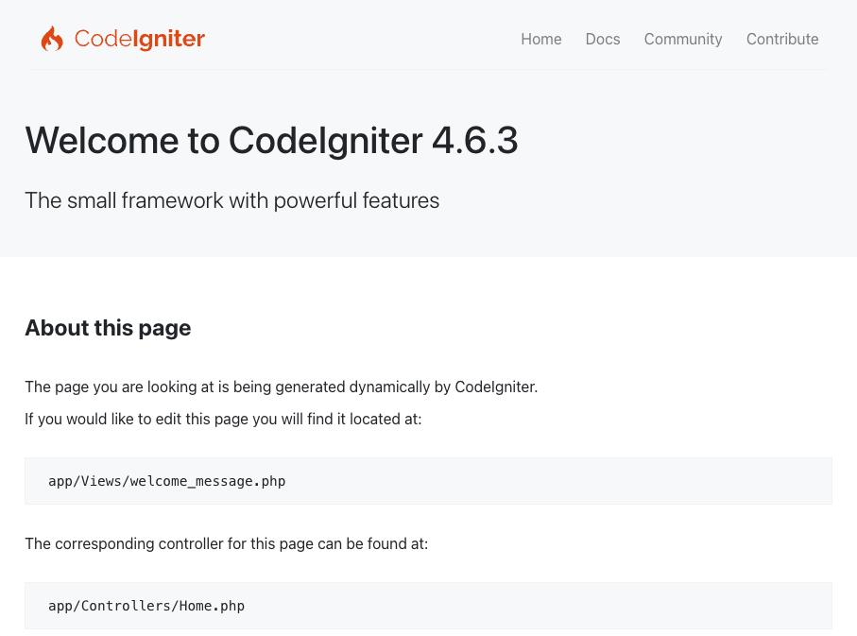This screenshot has width=857, height=636.
Task: Select the Contribute link in navigation
Action: point(782,39)
